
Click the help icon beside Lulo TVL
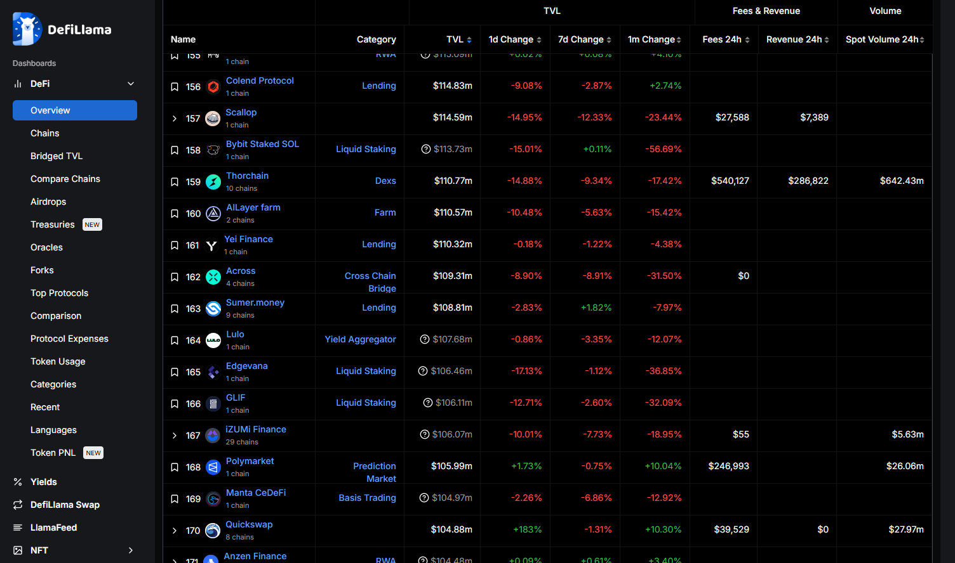tap(425, 339)
